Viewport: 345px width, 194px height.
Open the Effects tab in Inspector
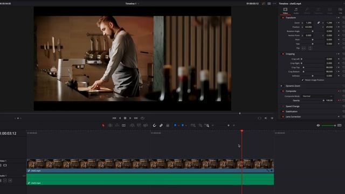307,11
